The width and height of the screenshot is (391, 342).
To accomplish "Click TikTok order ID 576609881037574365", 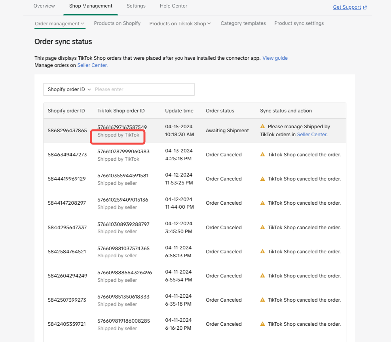I will point(123,249).
